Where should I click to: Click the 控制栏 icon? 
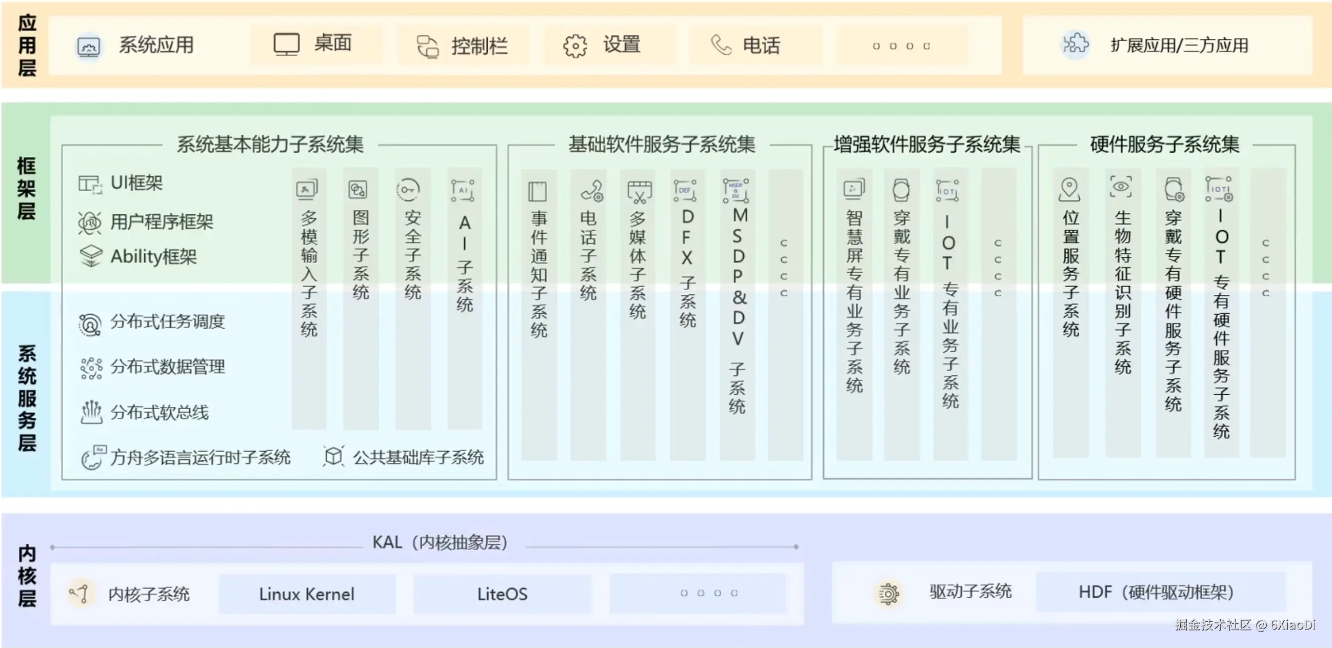pyautogui.click(x=428, y=46)
